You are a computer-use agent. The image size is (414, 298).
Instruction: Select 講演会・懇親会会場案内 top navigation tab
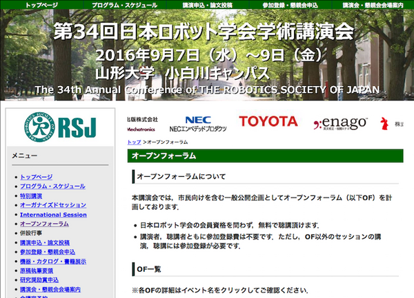(373, 4)
